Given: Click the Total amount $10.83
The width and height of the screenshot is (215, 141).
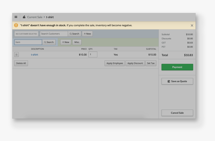Looking at the screenshot, I should click(188, 55).
